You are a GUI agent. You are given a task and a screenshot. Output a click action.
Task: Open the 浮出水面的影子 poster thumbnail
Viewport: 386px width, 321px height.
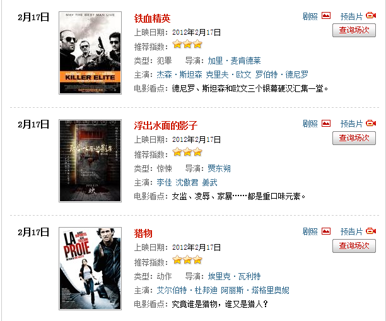[x=90, y=161]
